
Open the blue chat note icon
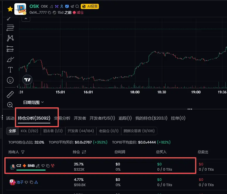coord(67,6)
